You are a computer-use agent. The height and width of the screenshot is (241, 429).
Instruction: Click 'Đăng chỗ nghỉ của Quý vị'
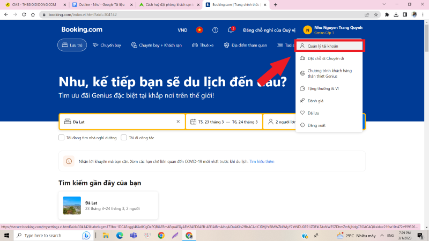tap(269, 30)
